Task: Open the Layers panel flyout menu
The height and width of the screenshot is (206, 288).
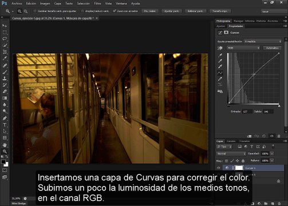Action: pyautogui.click(x=285, y=141)
